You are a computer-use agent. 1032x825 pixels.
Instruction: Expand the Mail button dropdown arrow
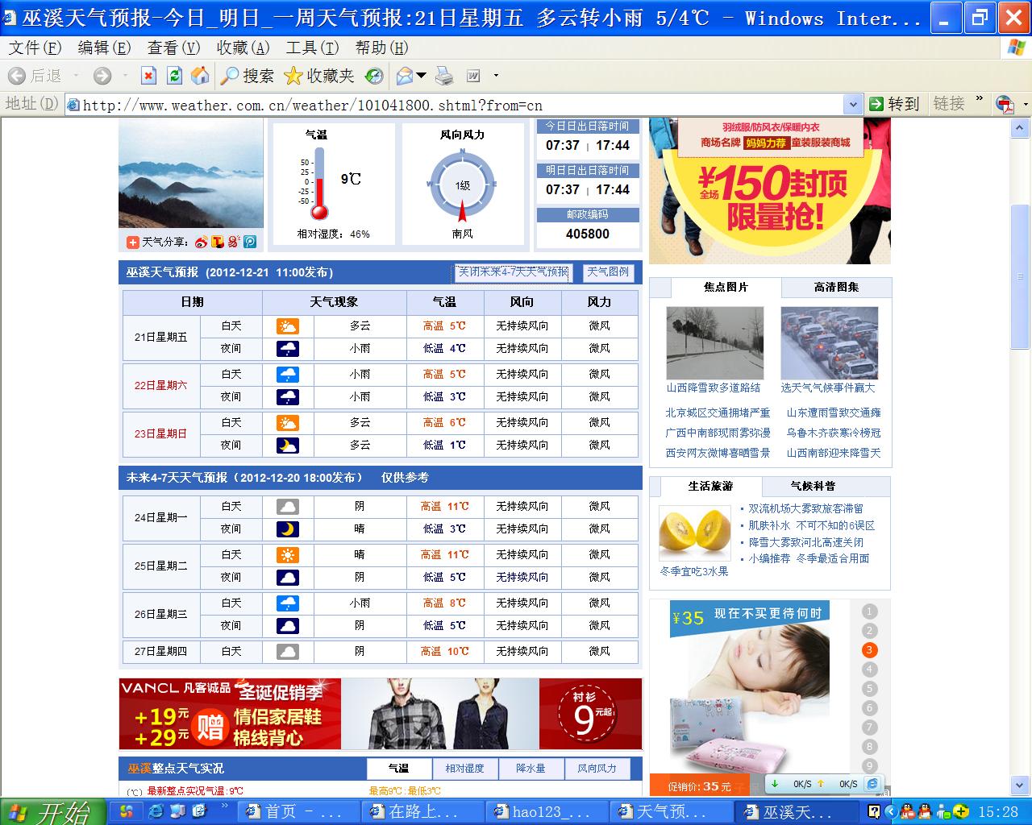pos(422,76)
